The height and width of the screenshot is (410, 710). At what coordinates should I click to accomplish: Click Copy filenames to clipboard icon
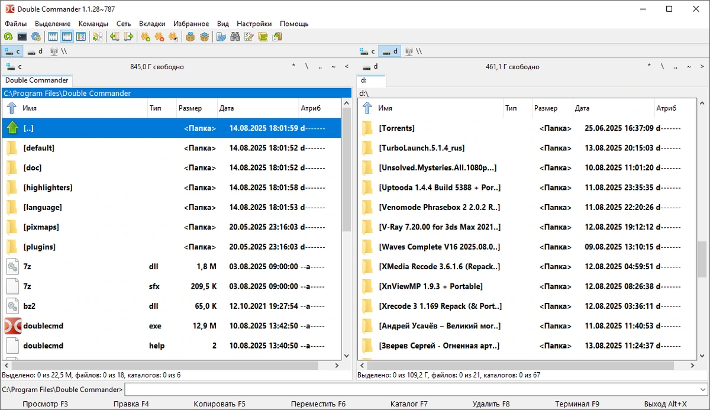(276, 37)
